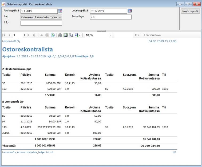This screenshot has width=202, height=167.
Task: Click supplier heading 2 Elektroniikkakauppa
Action: 17,69
